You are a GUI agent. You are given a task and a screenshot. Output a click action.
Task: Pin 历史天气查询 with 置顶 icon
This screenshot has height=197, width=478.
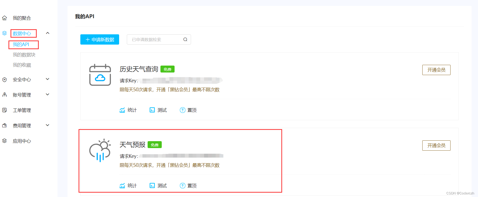click(183, 110)
